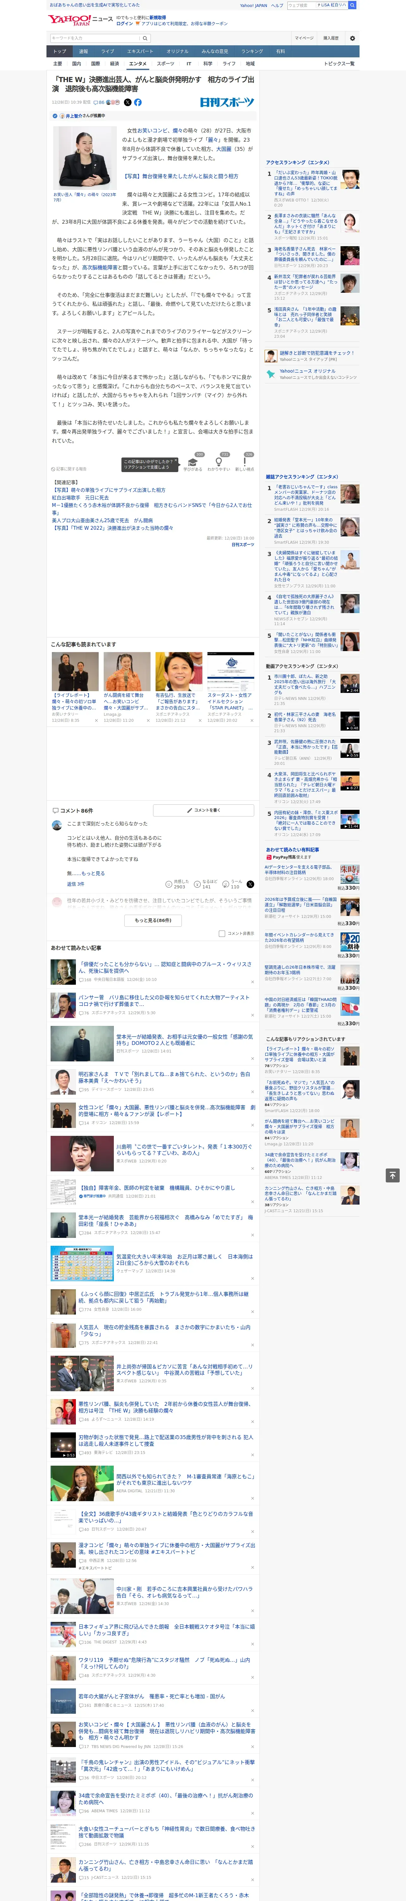Open the 'みんなの意見' navigation tab

(x=214, y=52)
